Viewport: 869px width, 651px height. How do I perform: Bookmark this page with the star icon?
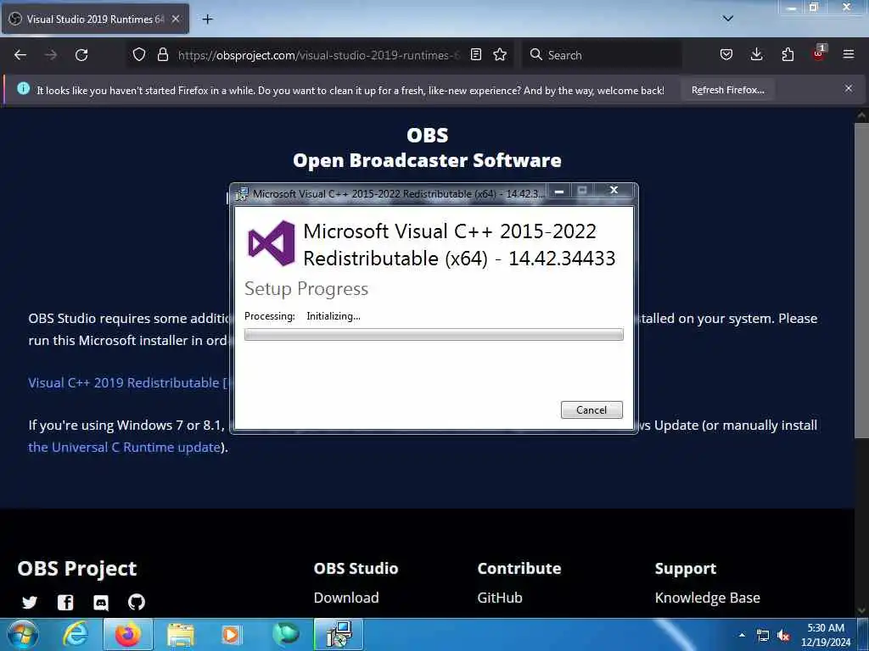tap(500, 55)
